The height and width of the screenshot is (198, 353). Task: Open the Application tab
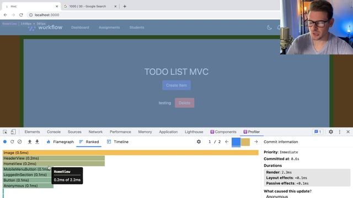168,132
